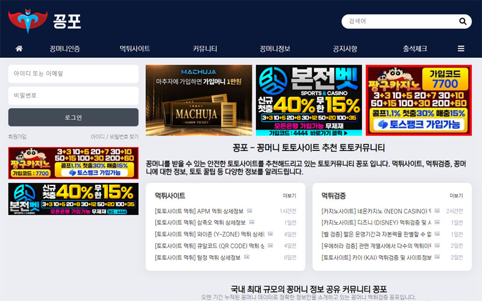Open the large 본전벳 banner

point(309,100)
